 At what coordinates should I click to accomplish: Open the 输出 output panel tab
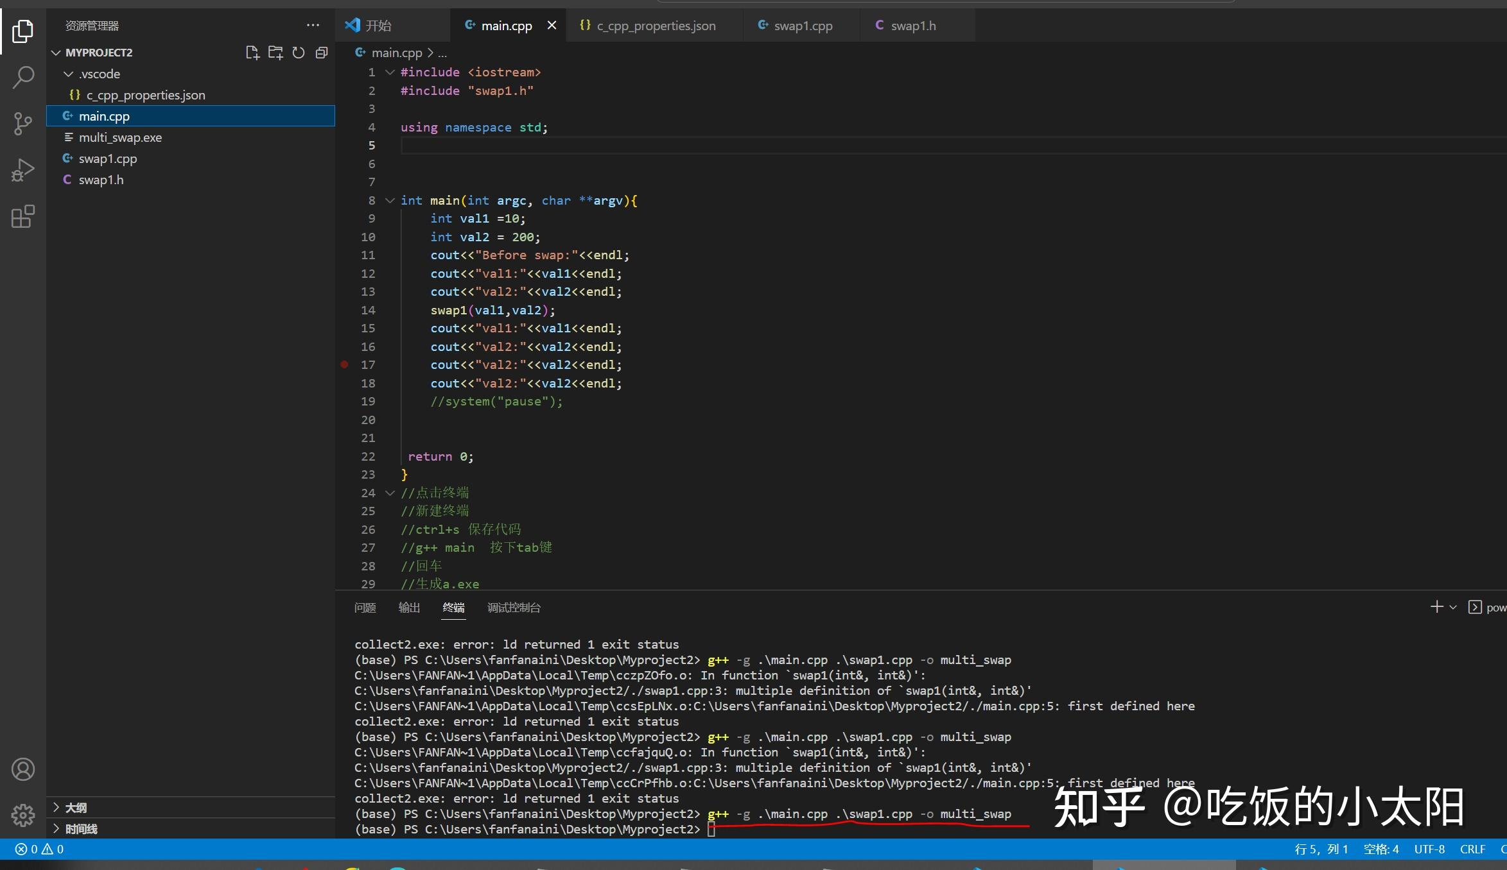point(409,607)
